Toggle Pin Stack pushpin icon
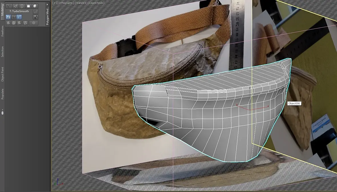This screenshot has height=192, width=337. click(x=14, y=17)
